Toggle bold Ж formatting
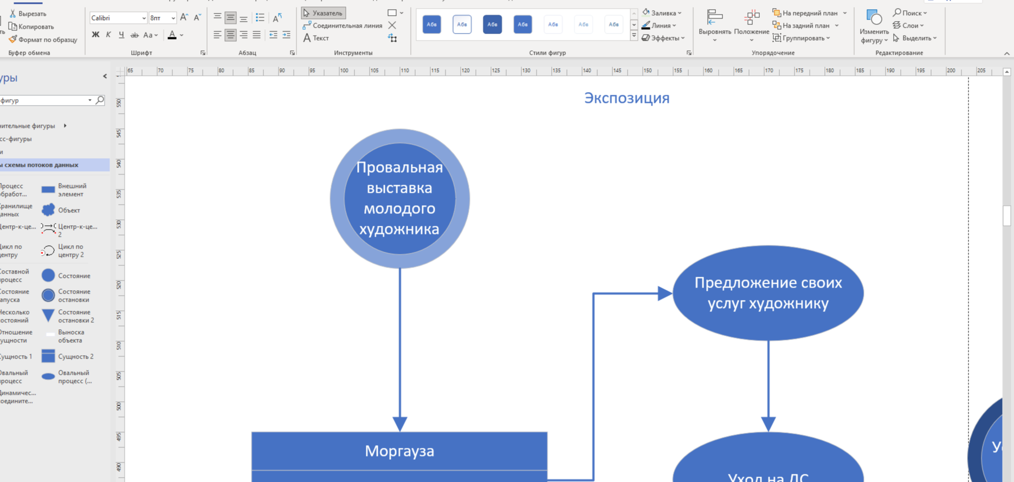This screenshot has height=482, width=1014. pos(95,35)
